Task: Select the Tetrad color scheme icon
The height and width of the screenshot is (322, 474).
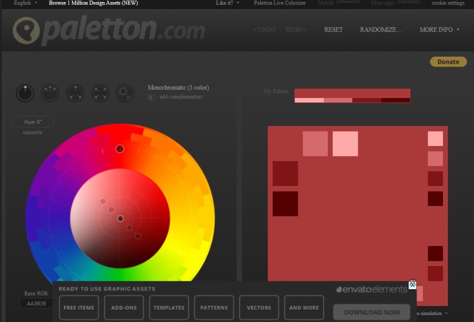Action: (x=100, y=93)
